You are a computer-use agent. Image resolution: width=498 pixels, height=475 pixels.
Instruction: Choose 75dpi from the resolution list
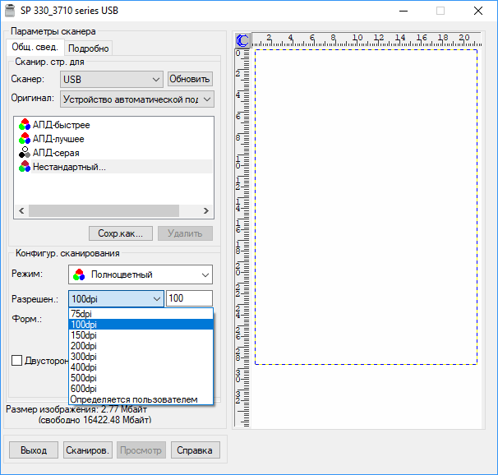pos(141,314)
